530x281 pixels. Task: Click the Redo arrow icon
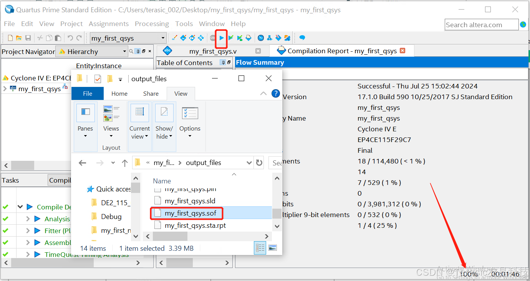(x=79, y=38)
